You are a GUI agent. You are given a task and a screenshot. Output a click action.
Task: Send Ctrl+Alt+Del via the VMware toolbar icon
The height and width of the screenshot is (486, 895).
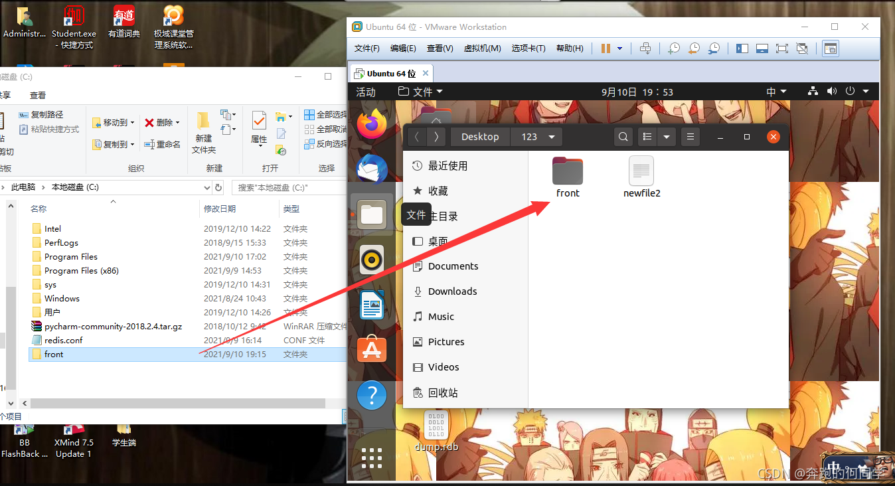pos(645,48)
